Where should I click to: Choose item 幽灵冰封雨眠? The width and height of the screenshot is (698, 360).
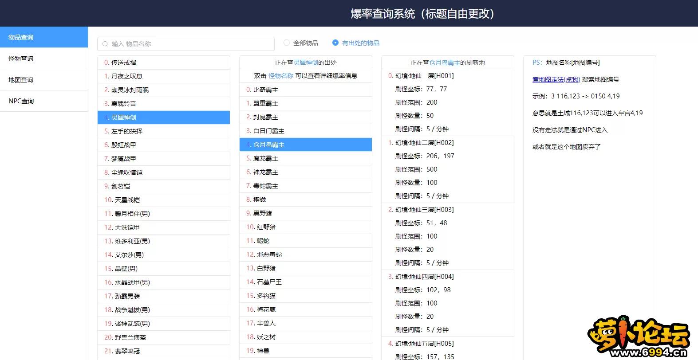(164, 90)
